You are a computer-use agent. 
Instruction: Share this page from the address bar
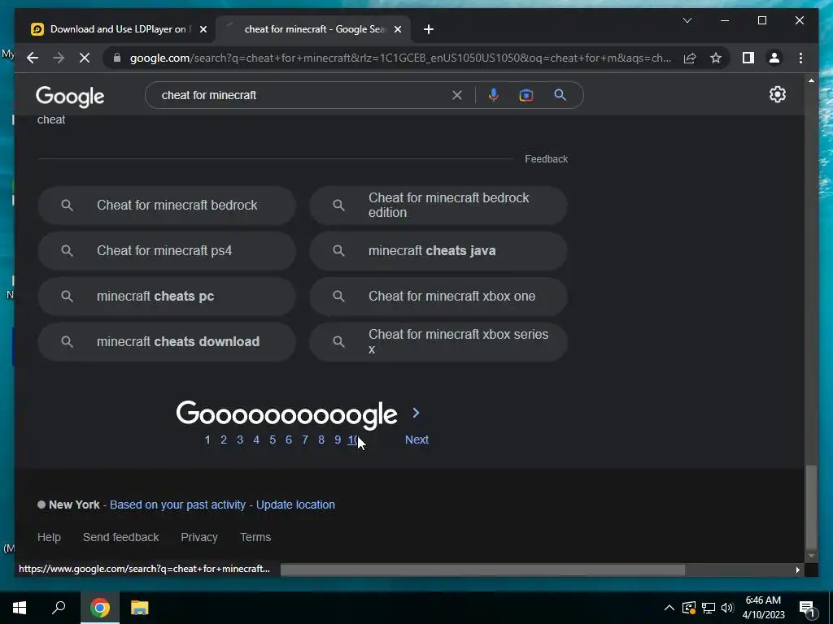[690, 58]
